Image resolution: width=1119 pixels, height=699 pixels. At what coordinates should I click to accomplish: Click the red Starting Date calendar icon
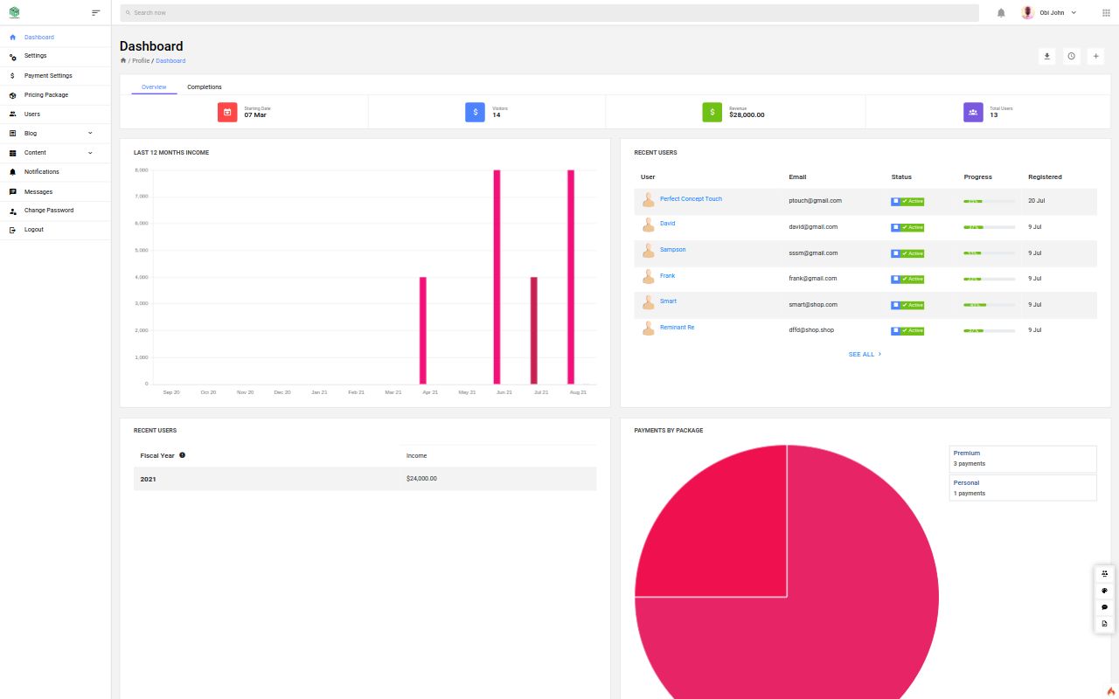click(227, 112)
